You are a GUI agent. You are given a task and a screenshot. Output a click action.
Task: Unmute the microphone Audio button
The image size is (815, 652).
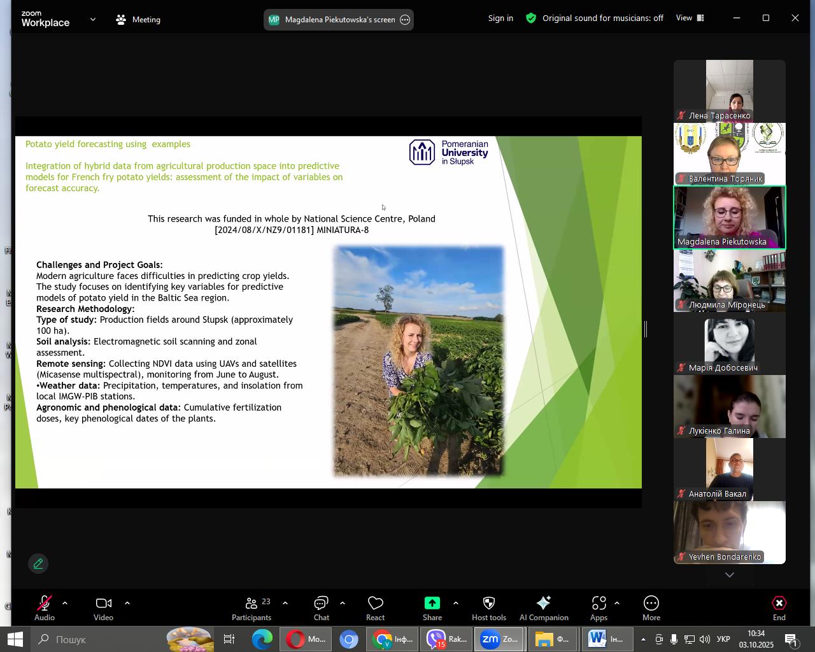[x=45, y=608]
